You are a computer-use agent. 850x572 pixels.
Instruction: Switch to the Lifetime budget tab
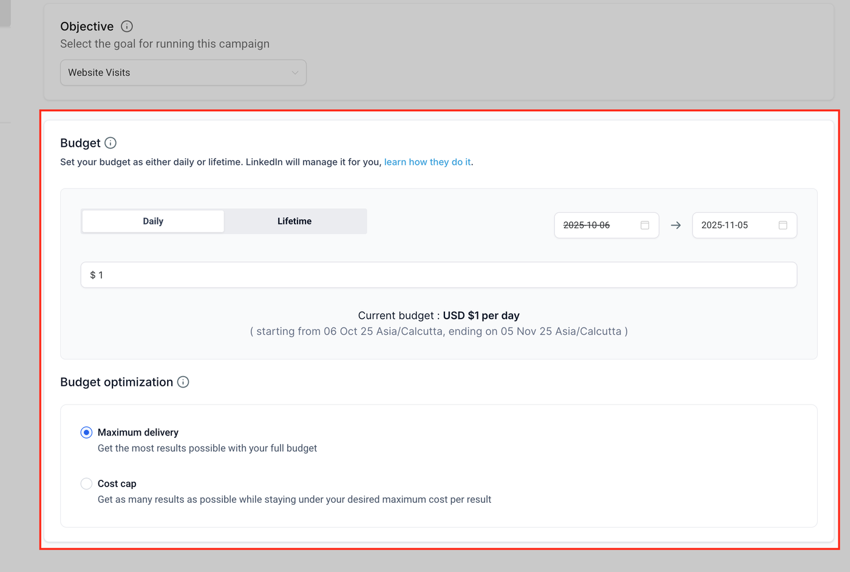(294, 221)
